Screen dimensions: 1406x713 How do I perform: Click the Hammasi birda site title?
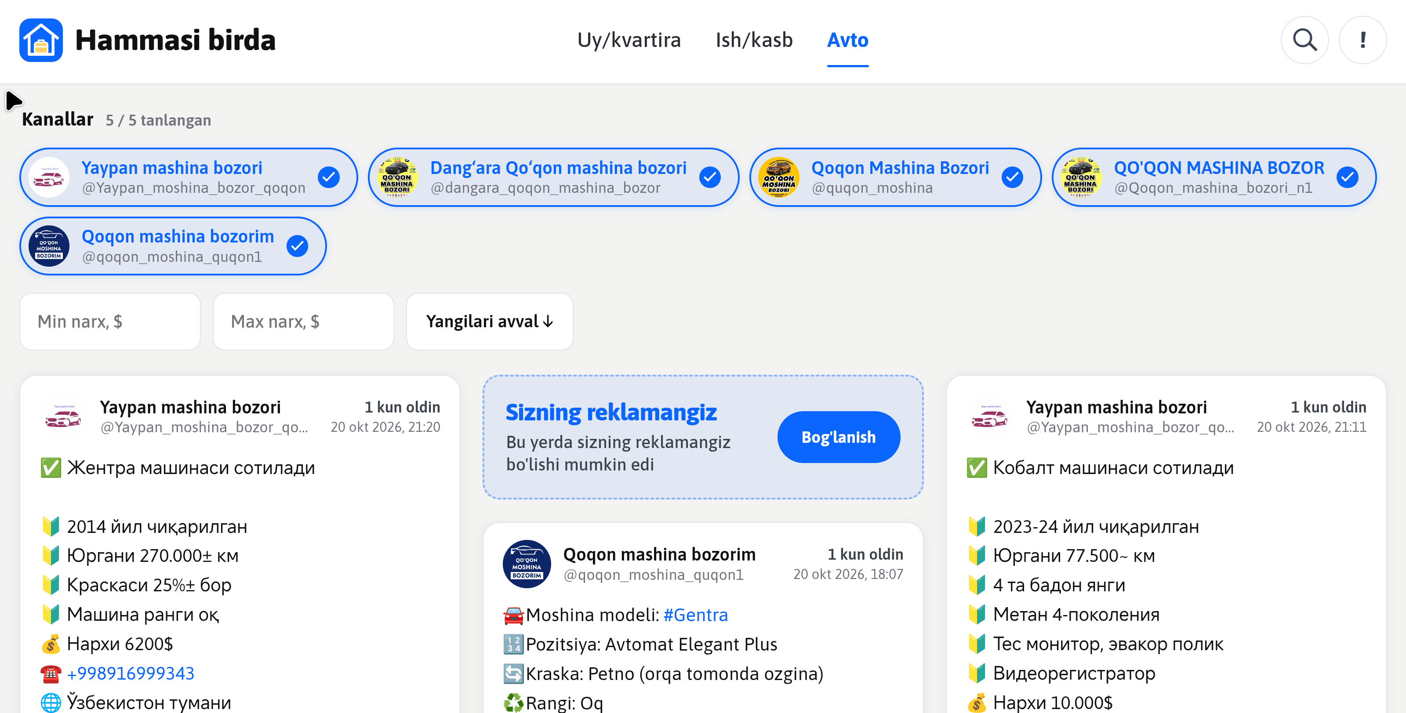[175, 40]
